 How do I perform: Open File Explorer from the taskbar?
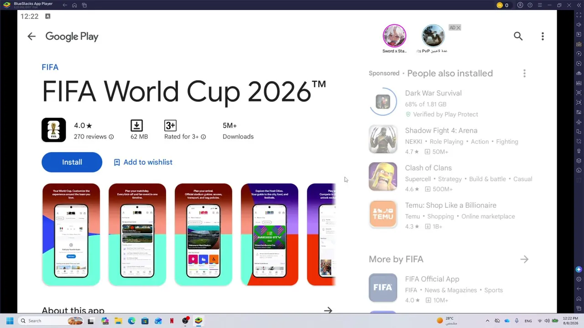tap(118, 321)
